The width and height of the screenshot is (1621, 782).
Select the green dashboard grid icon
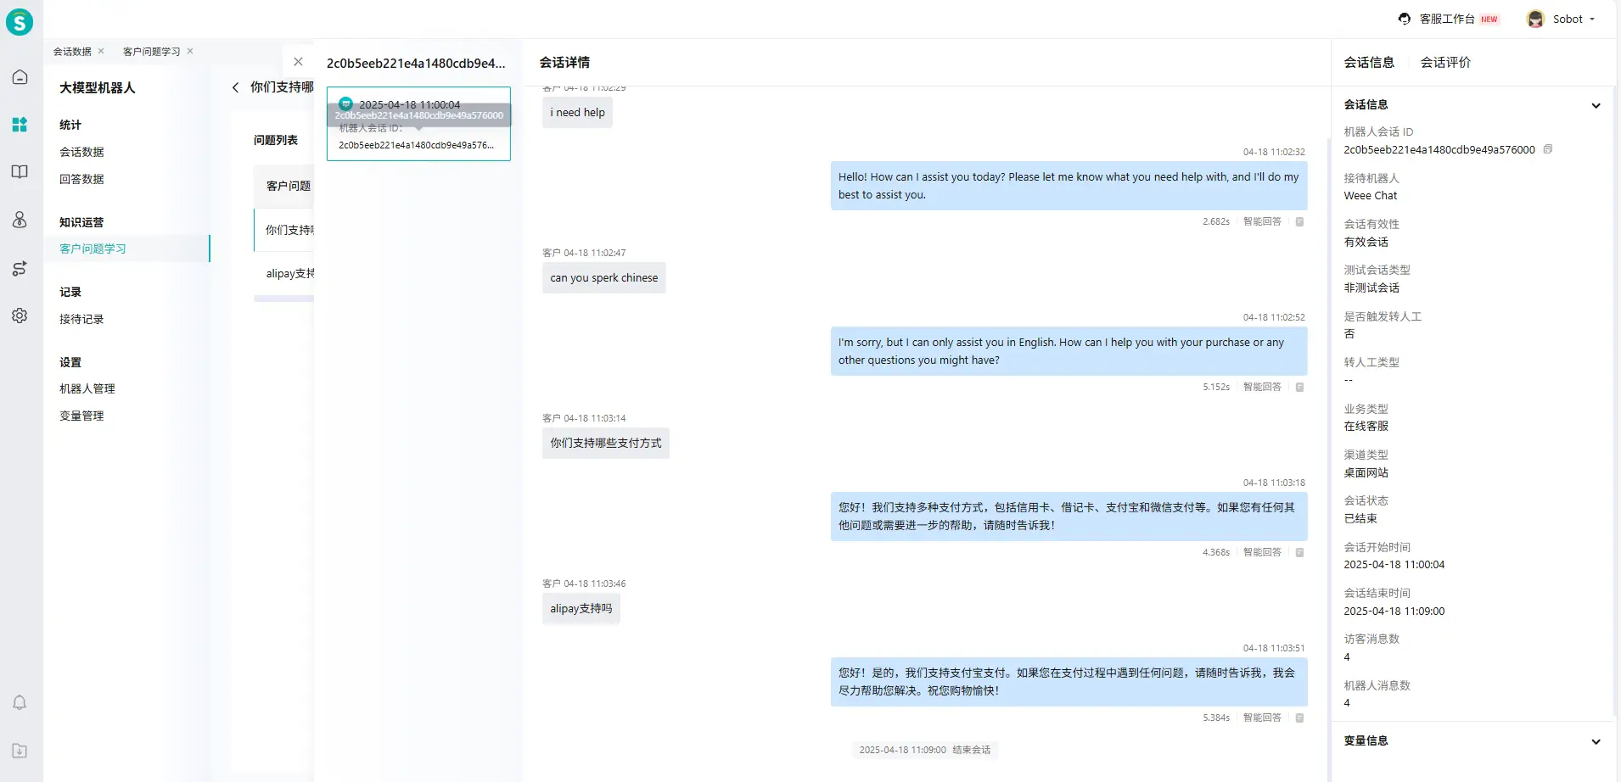[20, 125]
